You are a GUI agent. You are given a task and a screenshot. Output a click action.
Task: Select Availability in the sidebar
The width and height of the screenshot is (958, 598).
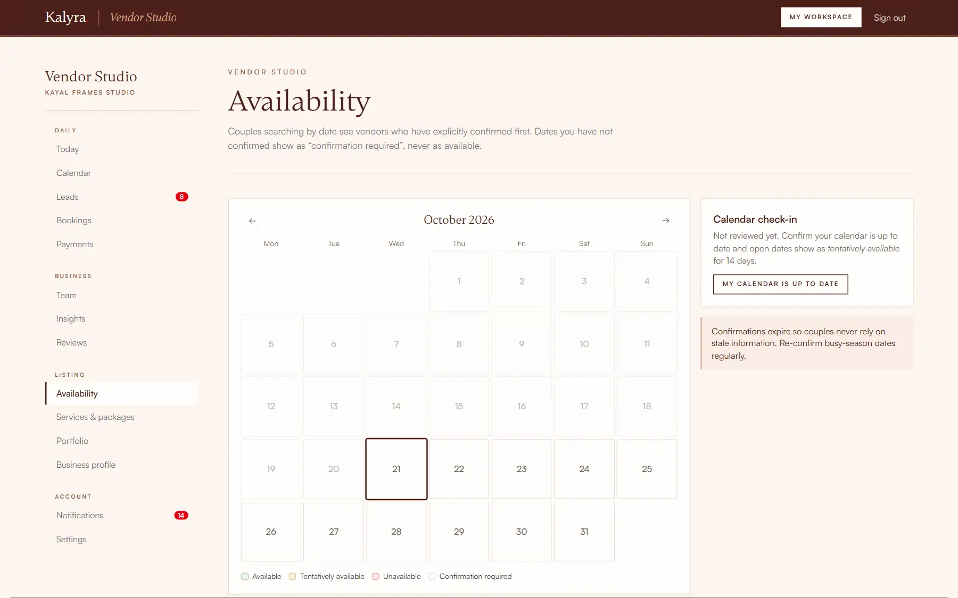coord(122,393)
